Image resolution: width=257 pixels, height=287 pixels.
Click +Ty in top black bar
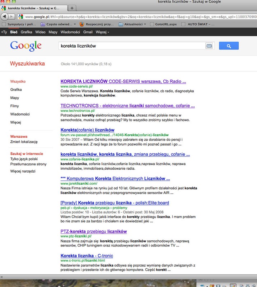click(4, 32)
